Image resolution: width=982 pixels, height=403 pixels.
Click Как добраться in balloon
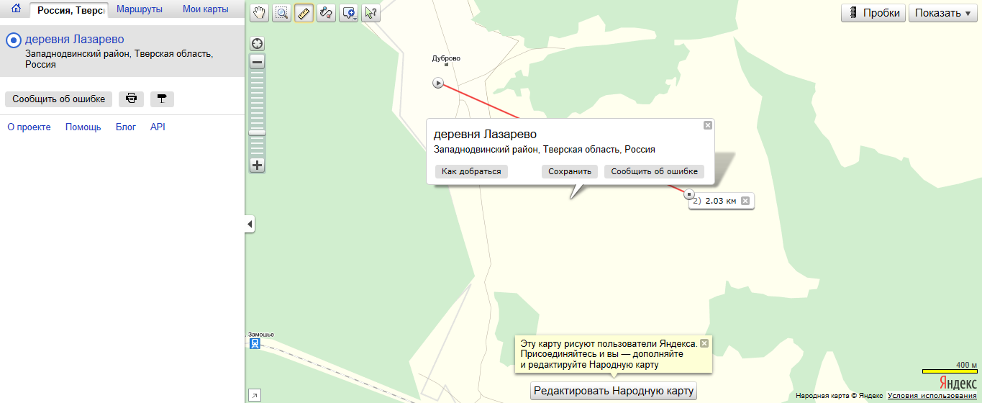tap(471, 171)
